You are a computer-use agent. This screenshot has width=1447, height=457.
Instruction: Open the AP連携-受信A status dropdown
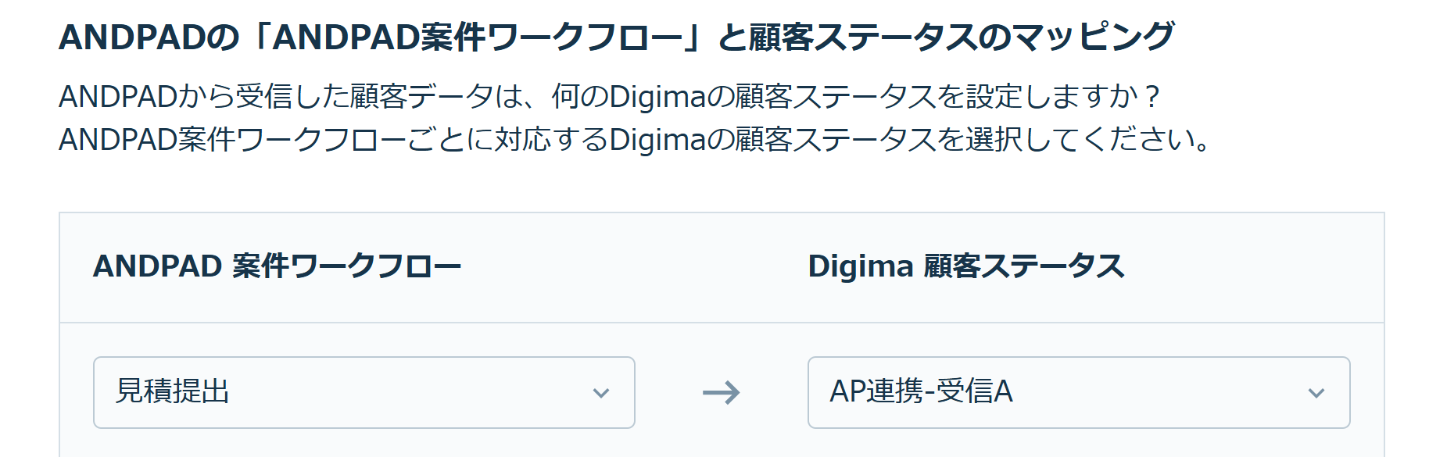1079,392
